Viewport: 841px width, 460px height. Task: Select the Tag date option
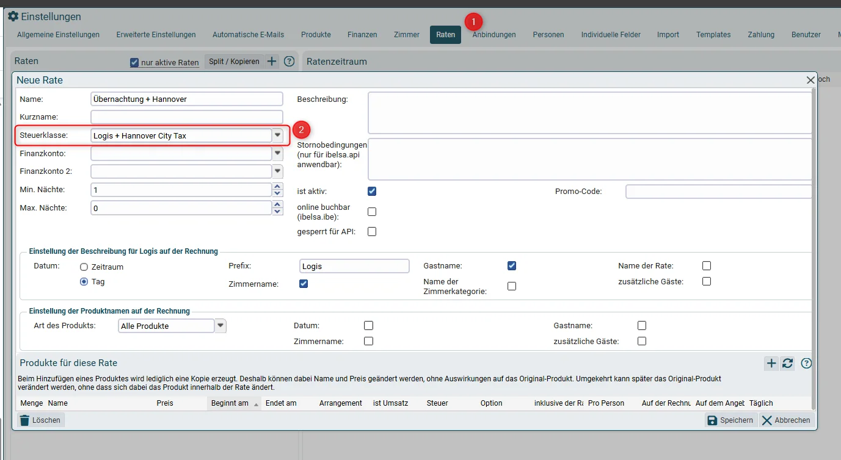[84, 282]
